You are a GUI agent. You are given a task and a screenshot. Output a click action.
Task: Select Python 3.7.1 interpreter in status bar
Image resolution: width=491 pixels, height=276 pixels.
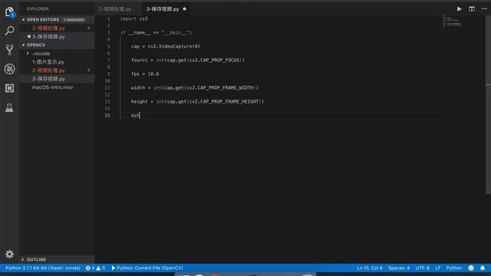(x=43, y=268)
